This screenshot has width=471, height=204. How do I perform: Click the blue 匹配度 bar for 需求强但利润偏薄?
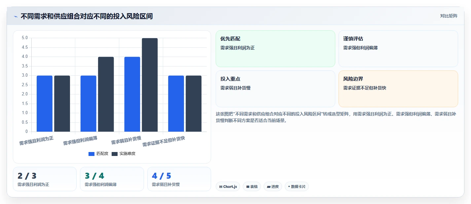[89, 104]
